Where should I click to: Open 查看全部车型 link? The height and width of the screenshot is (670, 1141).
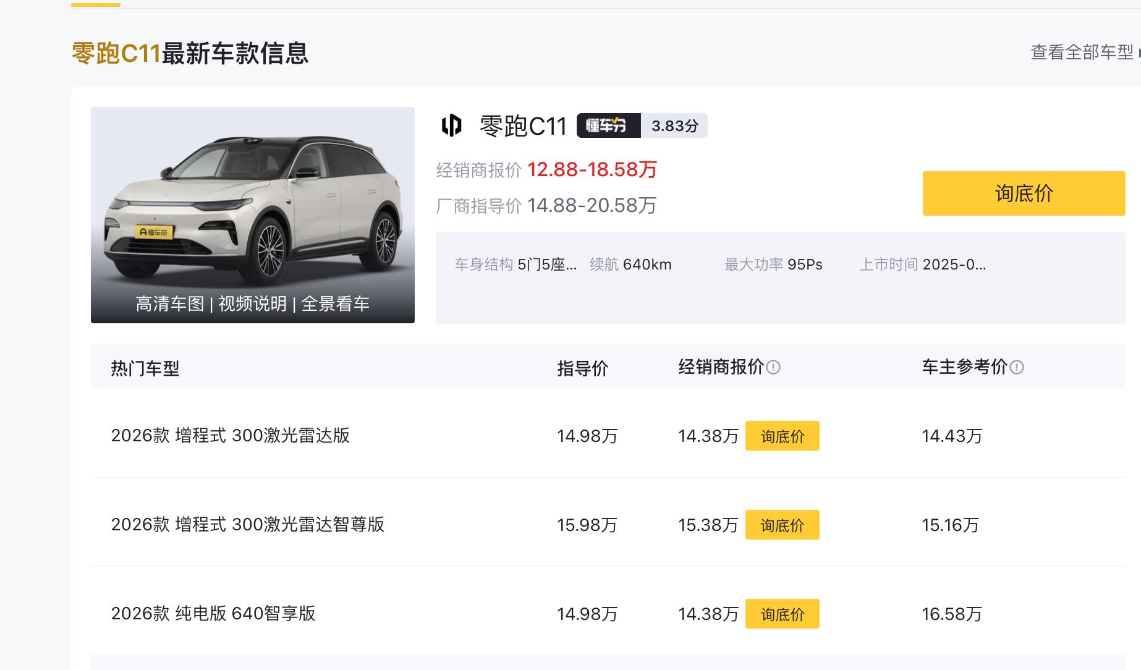point(1082,53)
